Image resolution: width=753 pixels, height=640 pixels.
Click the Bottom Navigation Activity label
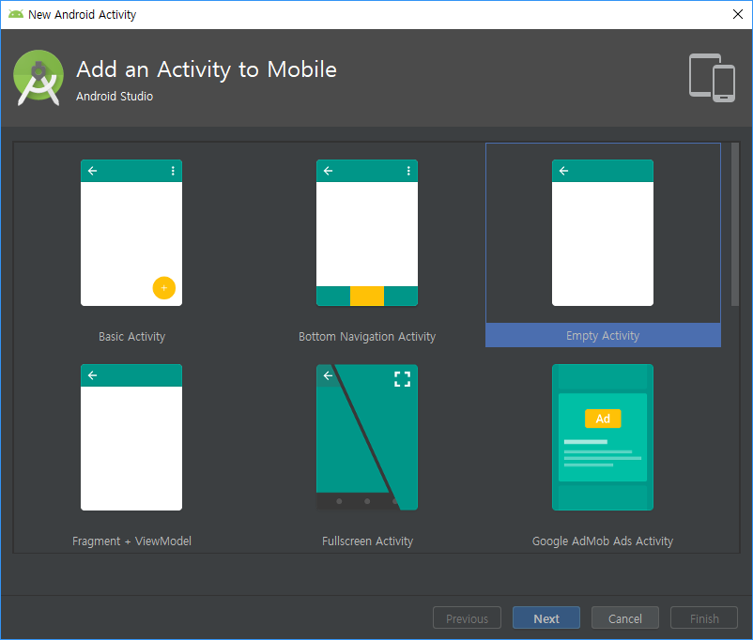pos(367,337)
